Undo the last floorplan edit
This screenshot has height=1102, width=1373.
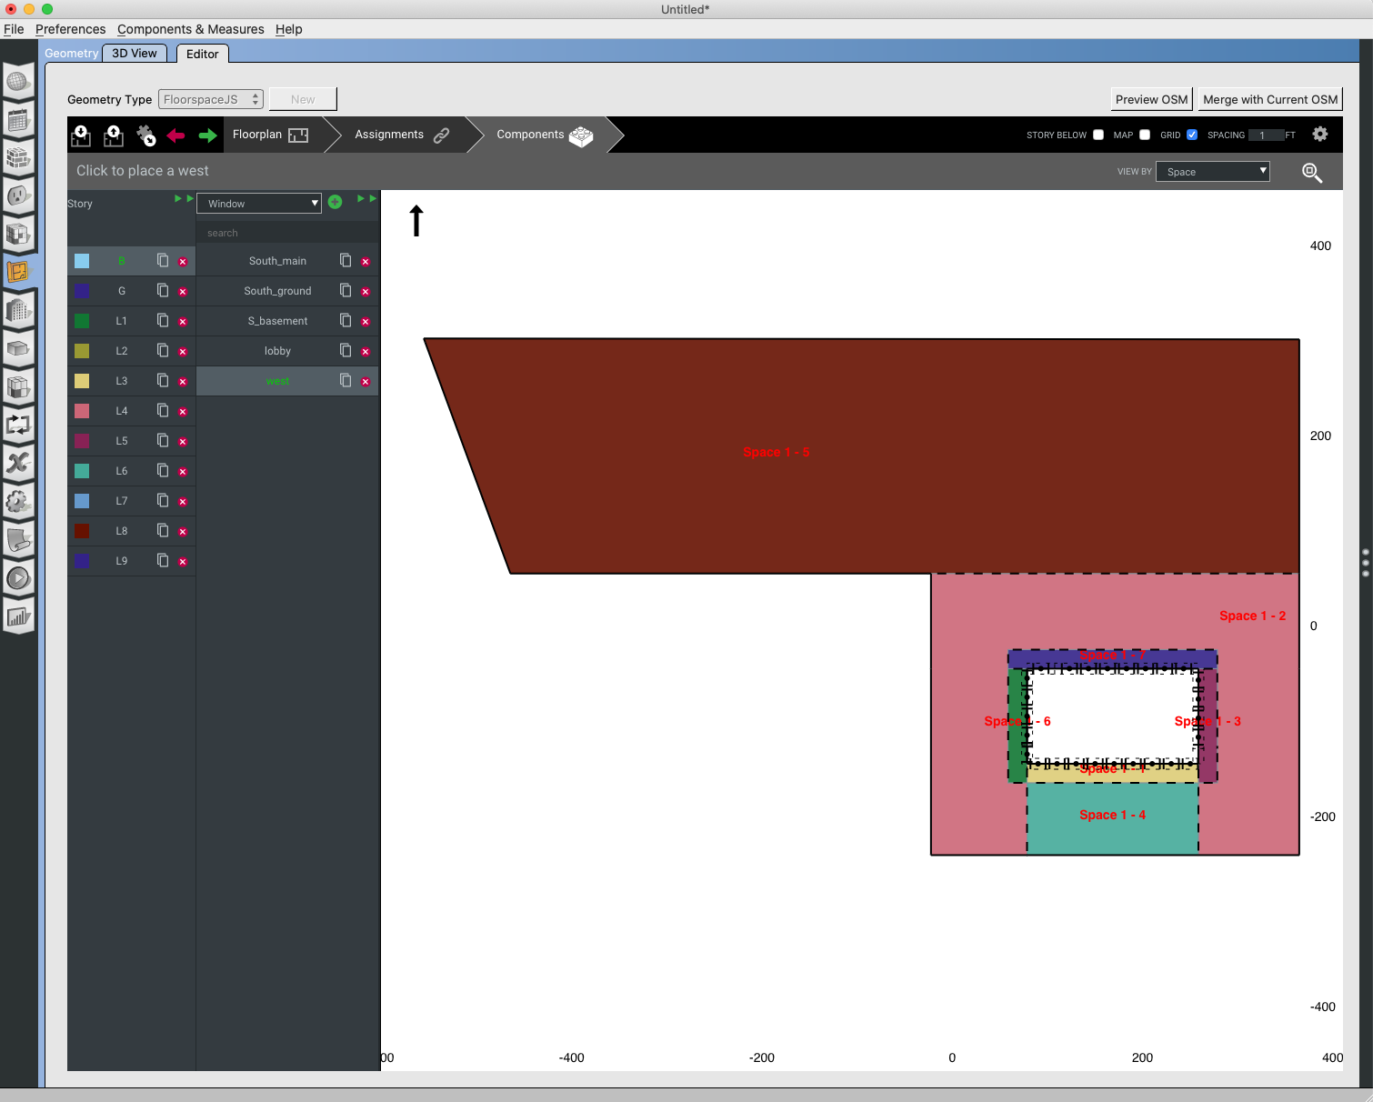(175, 135)
